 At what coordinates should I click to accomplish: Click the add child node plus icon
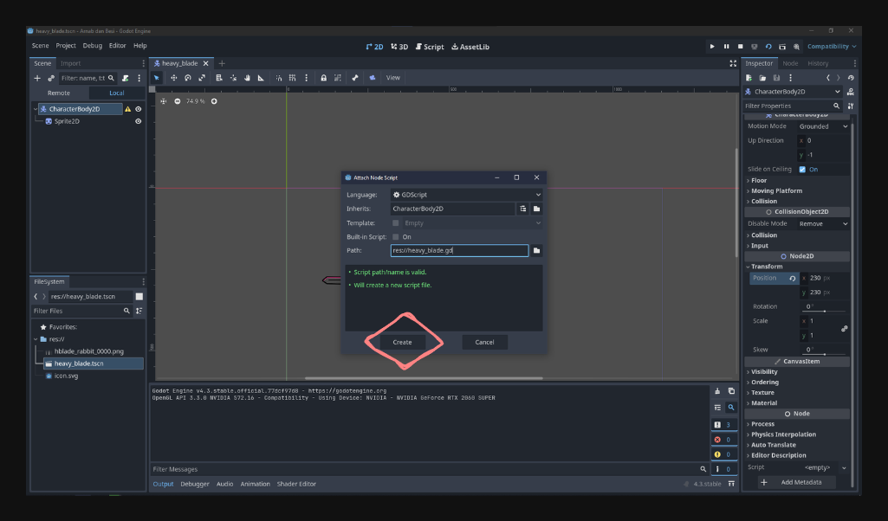36,78
